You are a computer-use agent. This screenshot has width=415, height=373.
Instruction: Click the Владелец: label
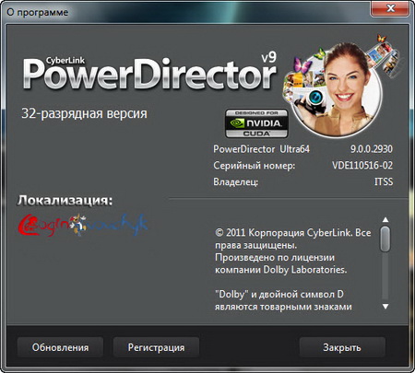pyautogui.click(x=235, y=182)
